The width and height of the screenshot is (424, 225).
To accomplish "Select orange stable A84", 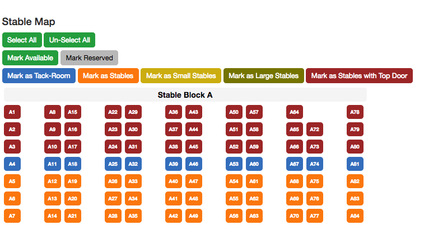I will [355, 216].
